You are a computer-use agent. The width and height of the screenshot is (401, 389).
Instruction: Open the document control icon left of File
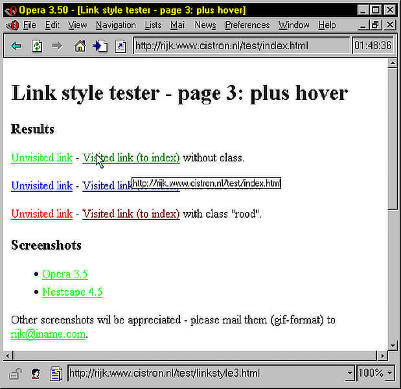pos(12,25)
